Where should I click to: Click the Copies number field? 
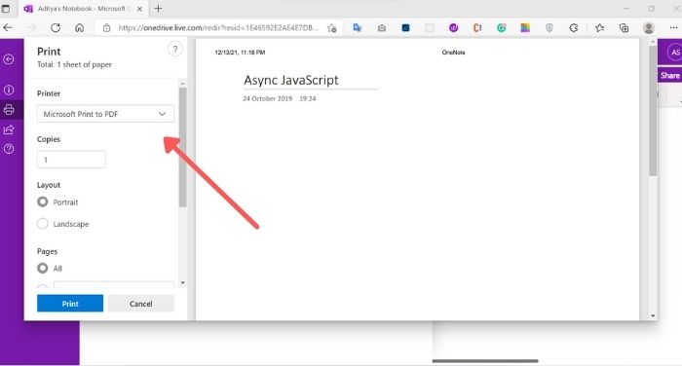point(71,160)
